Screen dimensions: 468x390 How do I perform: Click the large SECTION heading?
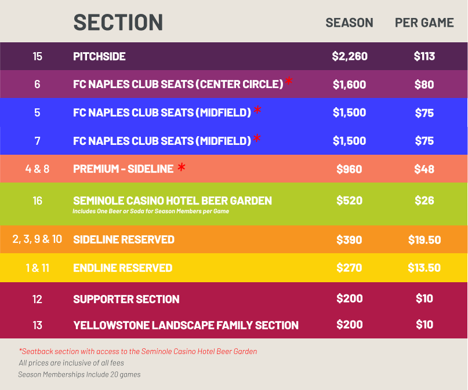click(x=118, y=23)
